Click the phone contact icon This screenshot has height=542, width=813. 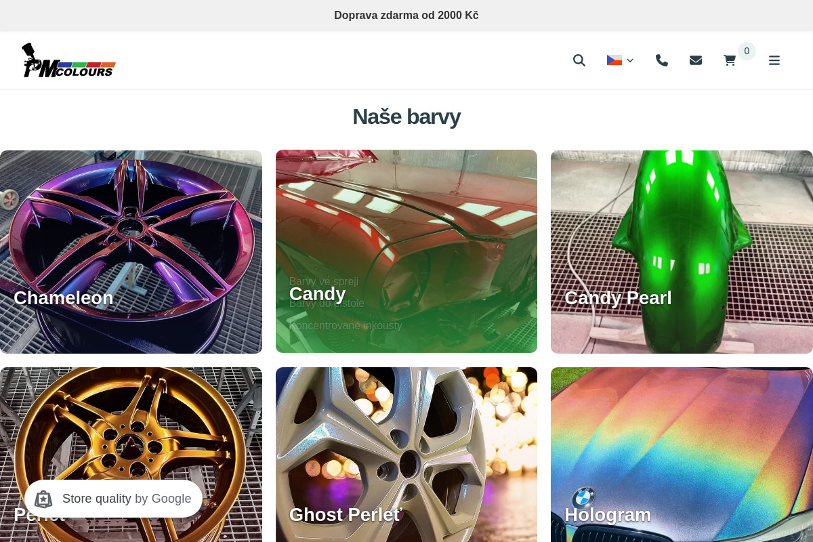coord(662,60)
